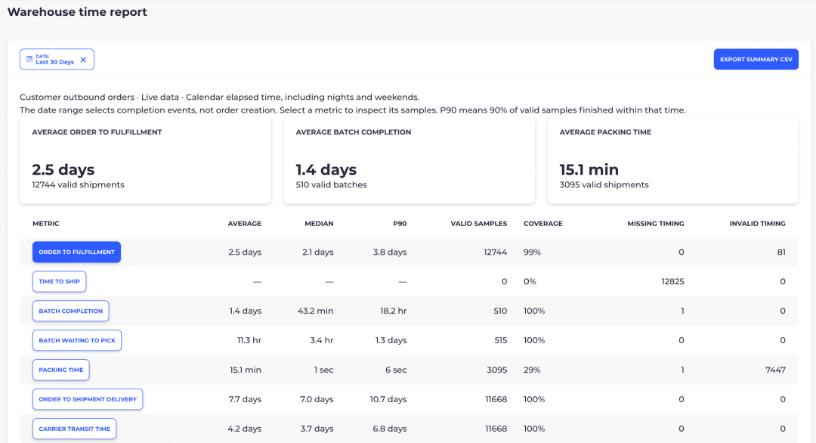The height and width of the screenshot is (443, 816).
Task: Click the 15.1 min card value
Action: tap(589, 169)
